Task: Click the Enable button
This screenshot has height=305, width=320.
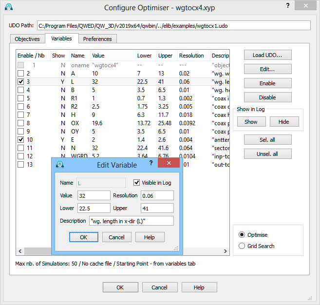Action: [x=267, y=83]
